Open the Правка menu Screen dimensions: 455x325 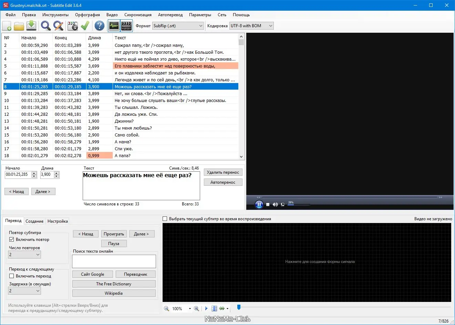pyautogui.click(x=29, y=15)
